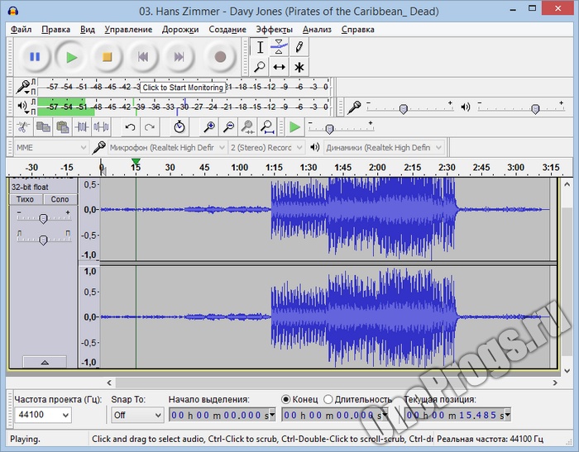The width and height of the screenshot is (579, 452).
Task: Open the Эффекты menu
Action: coord(275,30)
